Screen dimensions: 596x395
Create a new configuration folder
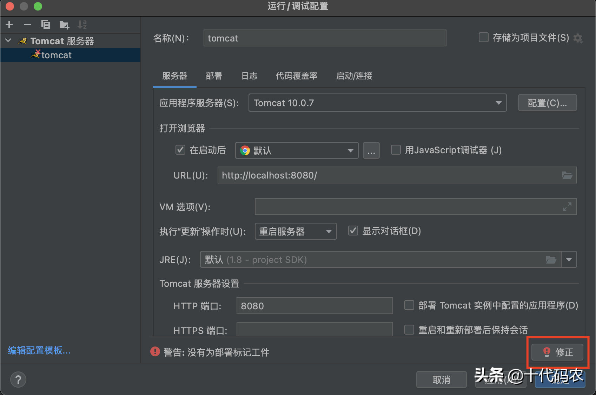64,25
